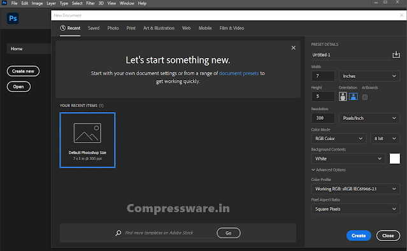Open the Background Contents White dropdown

348,159
